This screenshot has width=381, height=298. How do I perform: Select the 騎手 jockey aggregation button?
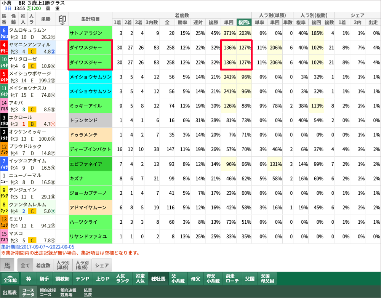coord(44,279)
